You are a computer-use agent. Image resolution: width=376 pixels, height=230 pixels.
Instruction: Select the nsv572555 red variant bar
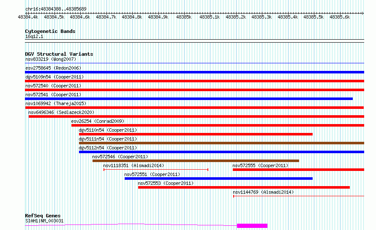pyautogui.click(x=298, y=170)
